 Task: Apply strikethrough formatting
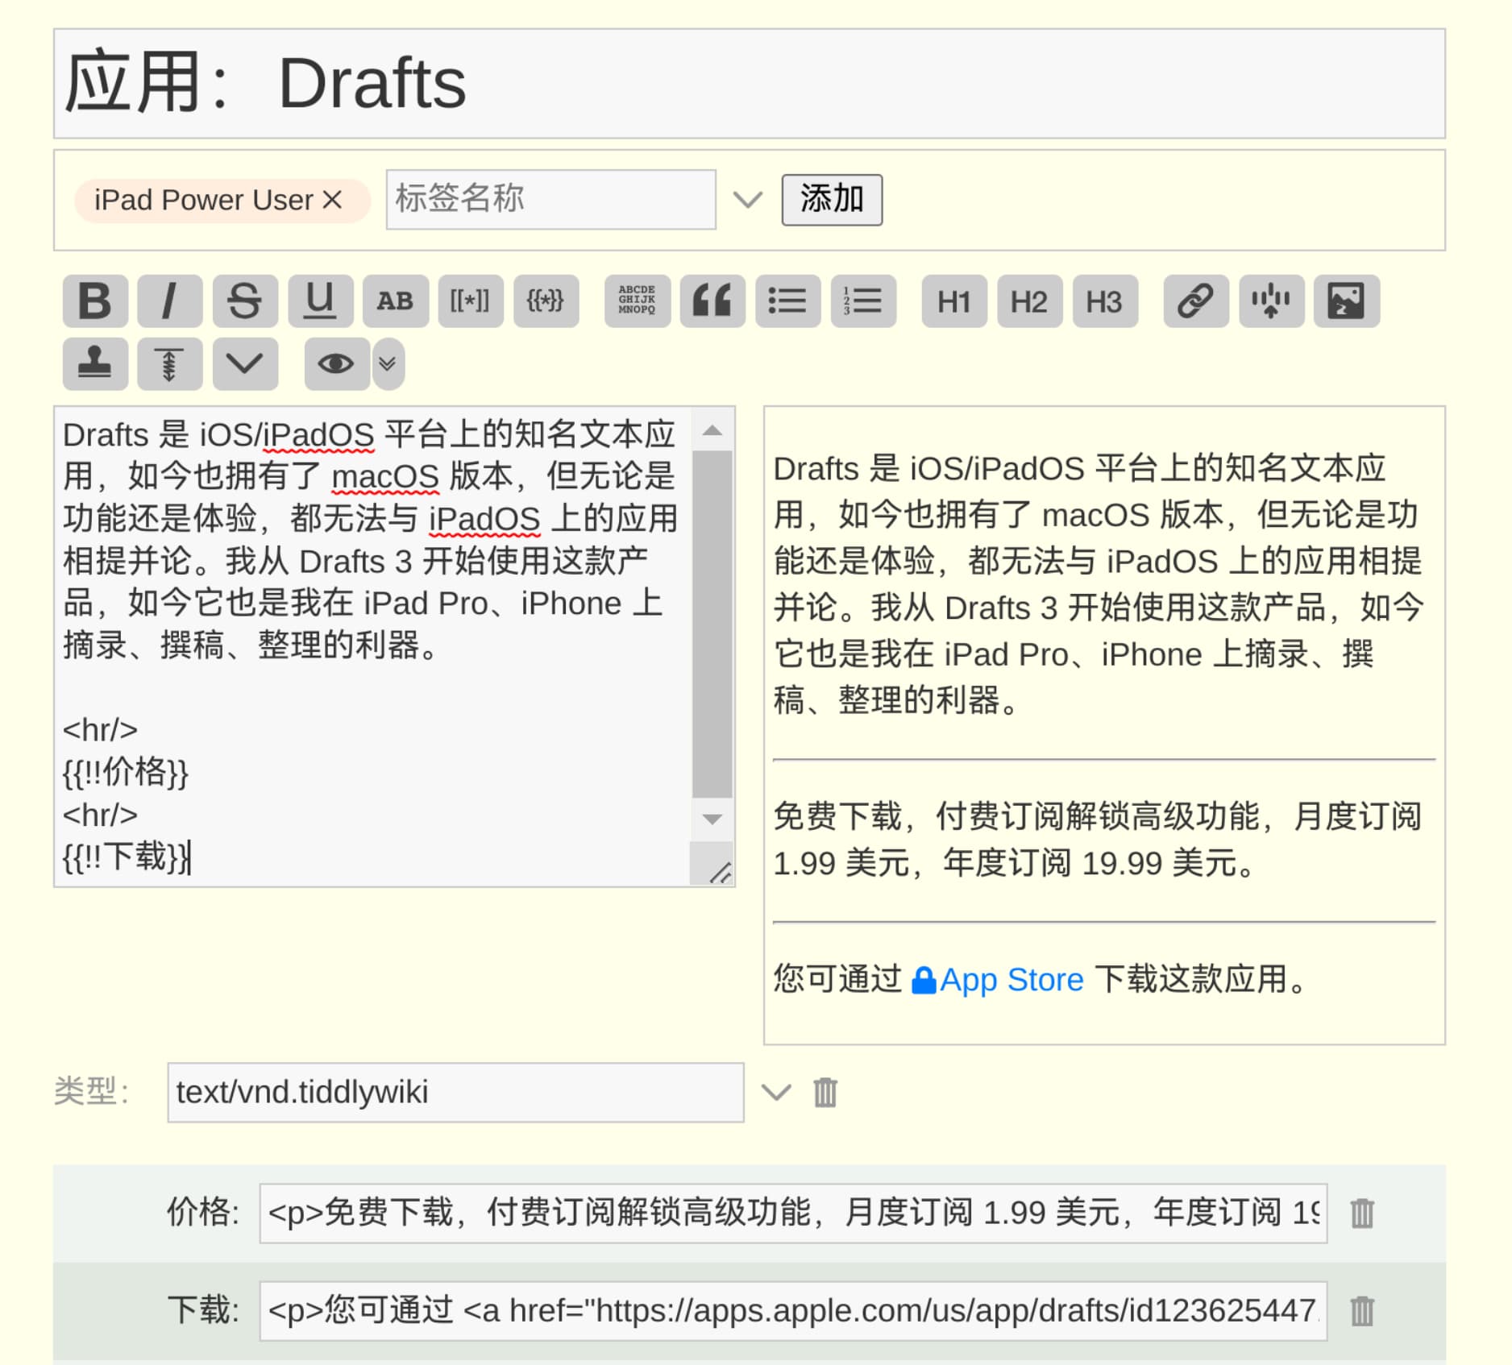tap(245, 301)
